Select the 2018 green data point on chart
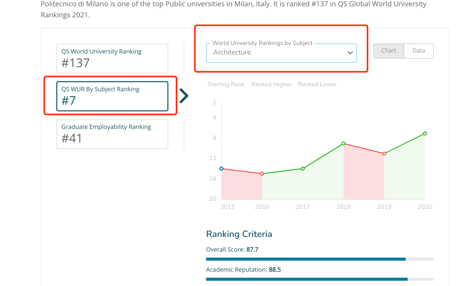Screen dimensions: 472x286 344,143
